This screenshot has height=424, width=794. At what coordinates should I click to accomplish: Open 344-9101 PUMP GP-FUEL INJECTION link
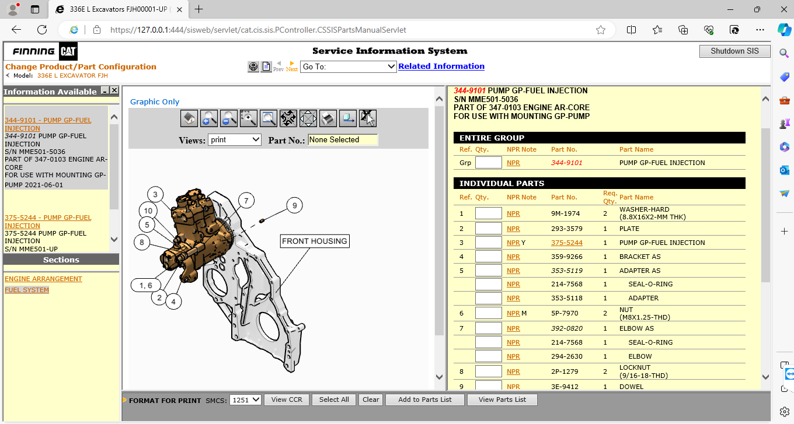[x=48, y=124]
